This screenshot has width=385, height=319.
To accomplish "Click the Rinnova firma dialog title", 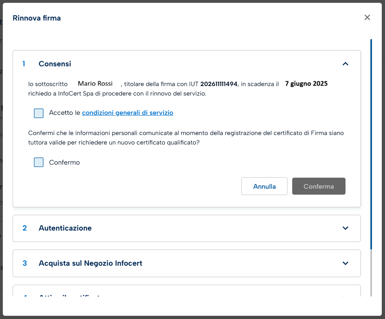I will 37,18.
